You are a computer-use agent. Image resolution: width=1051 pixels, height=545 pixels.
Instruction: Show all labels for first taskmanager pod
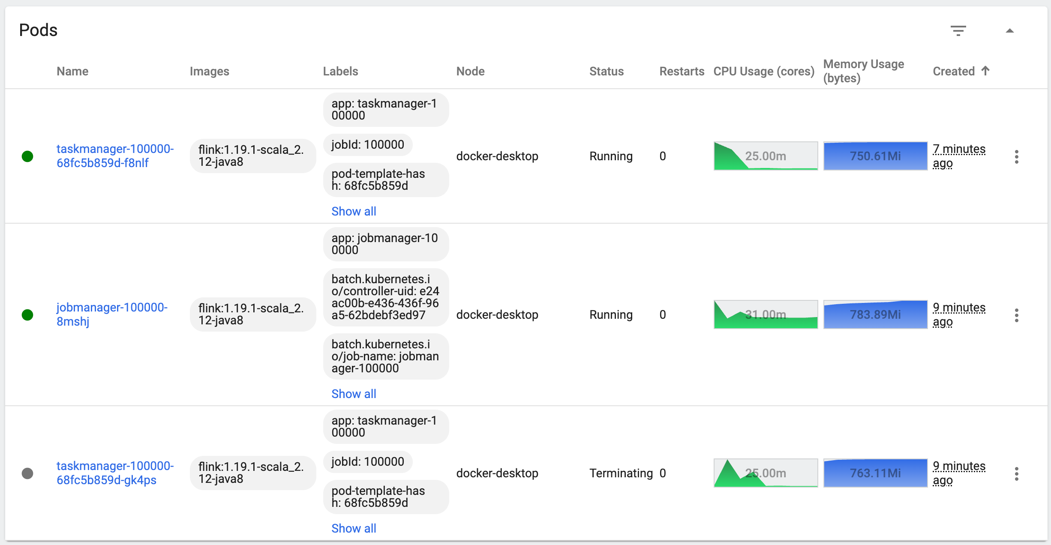pos(354,211)
